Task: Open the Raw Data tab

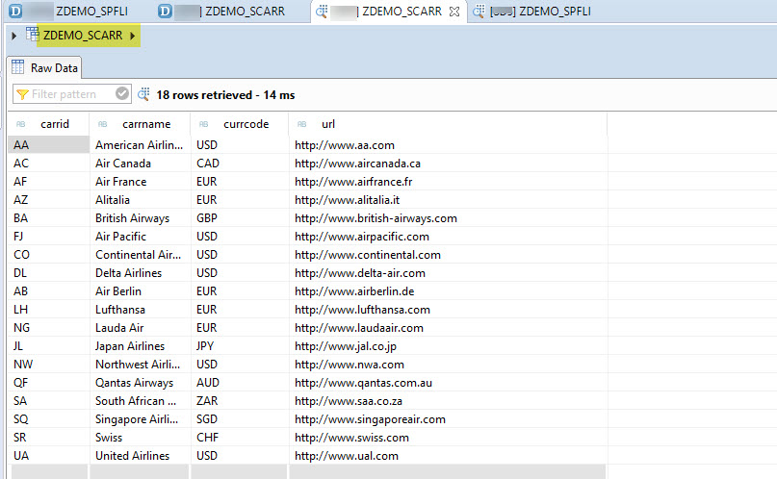Action: click(44, 67)
